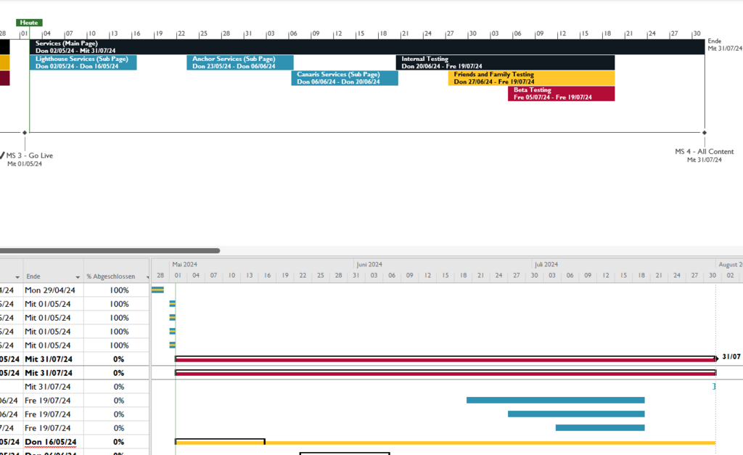Image resolution: width=743 pixels, height=455 pixels.
Task: Click the horizontal scrollbar thumb below the timeline
Action: point(110,251)
